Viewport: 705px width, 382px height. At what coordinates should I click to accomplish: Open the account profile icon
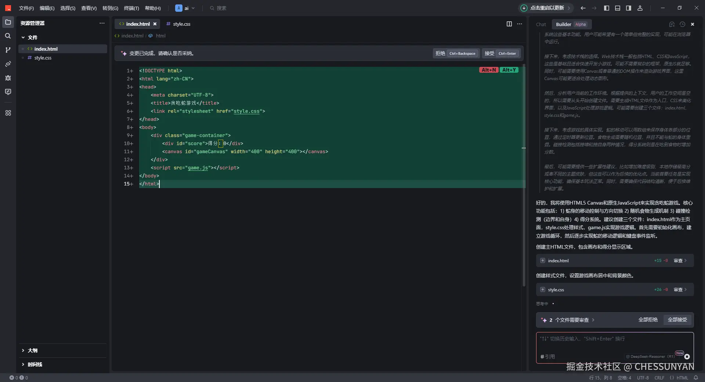click(640, 8)
